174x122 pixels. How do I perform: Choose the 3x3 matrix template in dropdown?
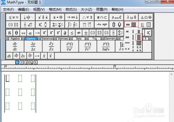tap(139, 37)
